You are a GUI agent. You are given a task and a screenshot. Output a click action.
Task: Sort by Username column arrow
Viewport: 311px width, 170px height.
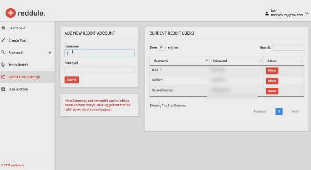[207, 61]
